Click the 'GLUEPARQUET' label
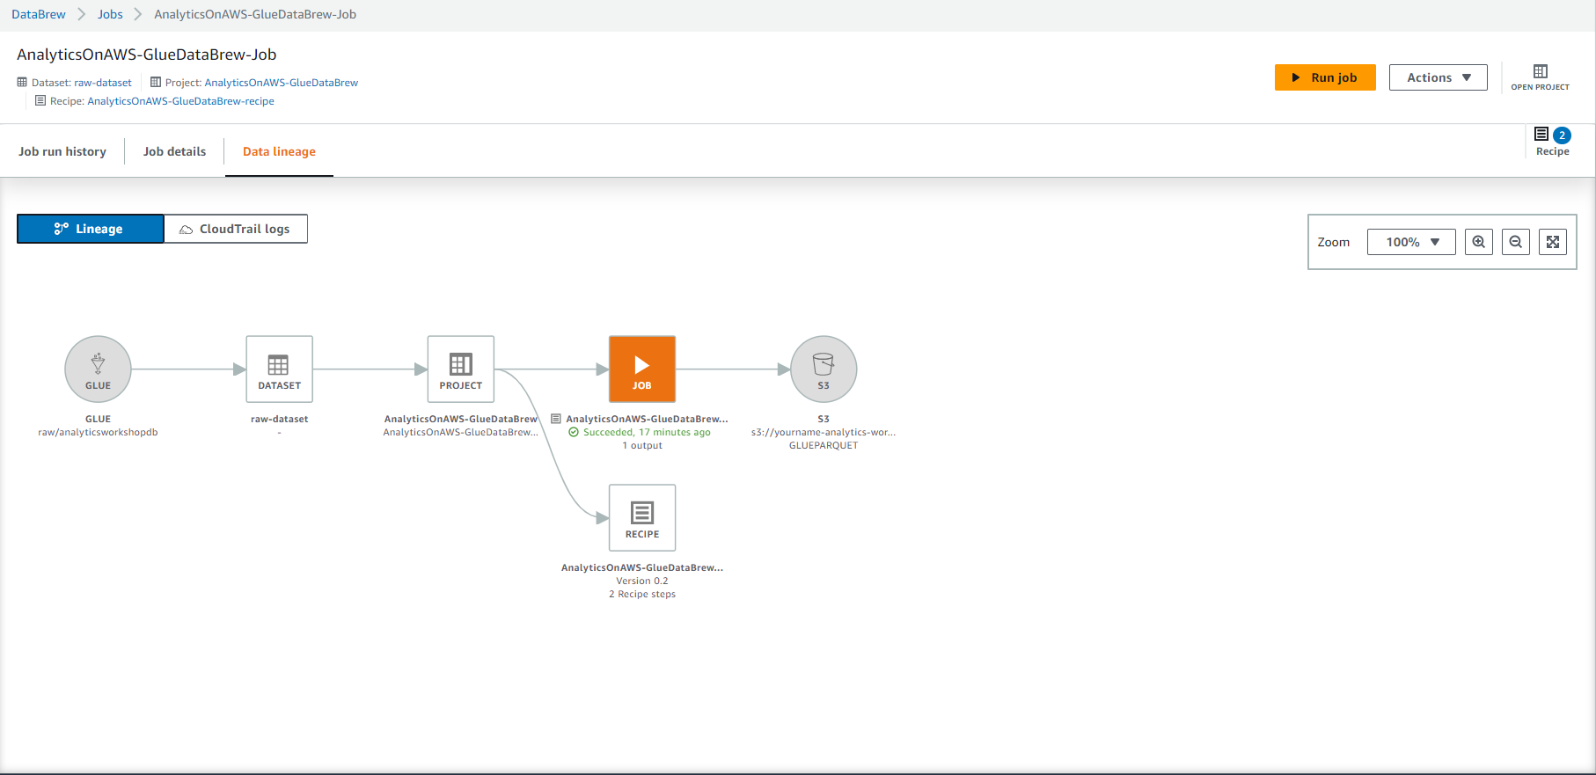 click(824, 445)
